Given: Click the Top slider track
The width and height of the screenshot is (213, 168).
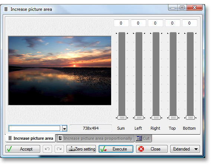Looking at the screenshot, I should (173, 74).
